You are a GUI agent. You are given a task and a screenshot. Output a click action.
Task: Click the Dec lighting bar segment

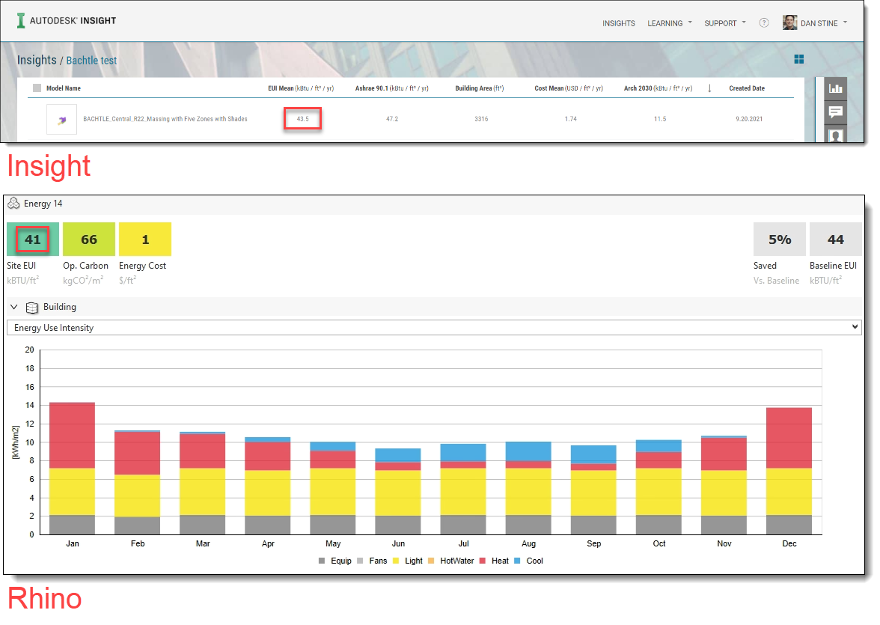(x=789, y=491)
